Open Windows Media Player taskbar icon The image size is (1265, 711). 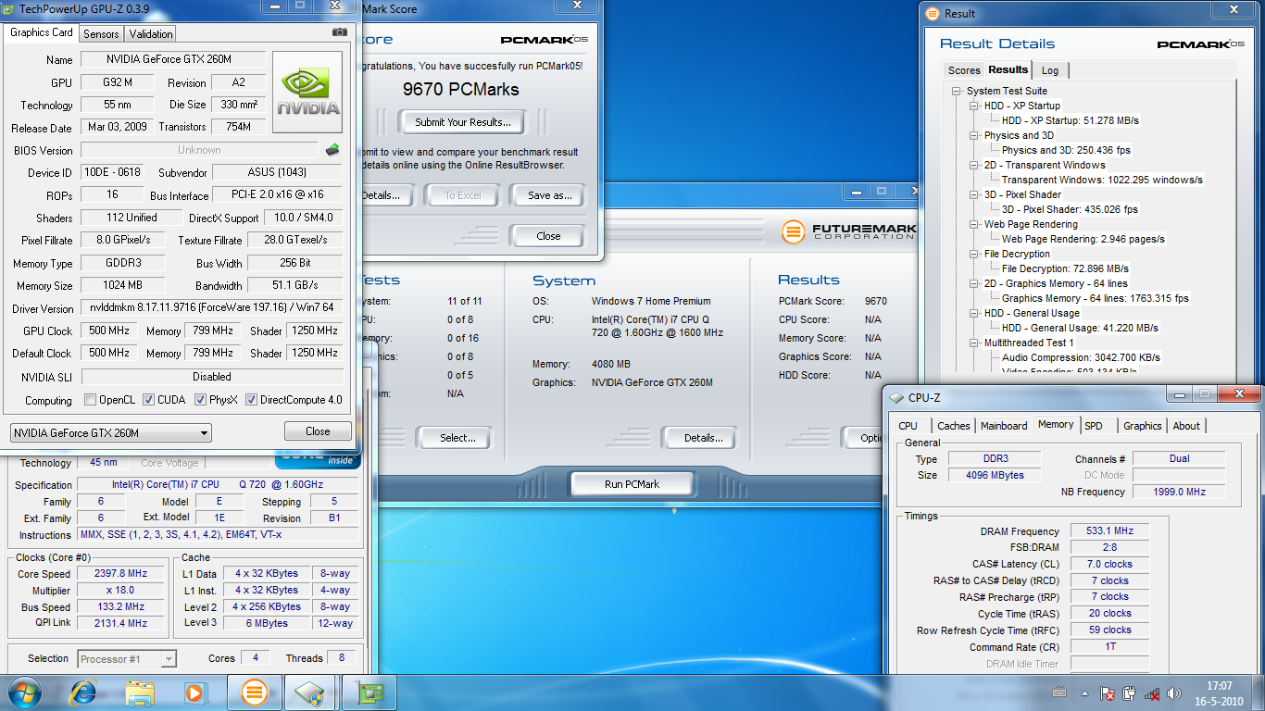point(194,692)
